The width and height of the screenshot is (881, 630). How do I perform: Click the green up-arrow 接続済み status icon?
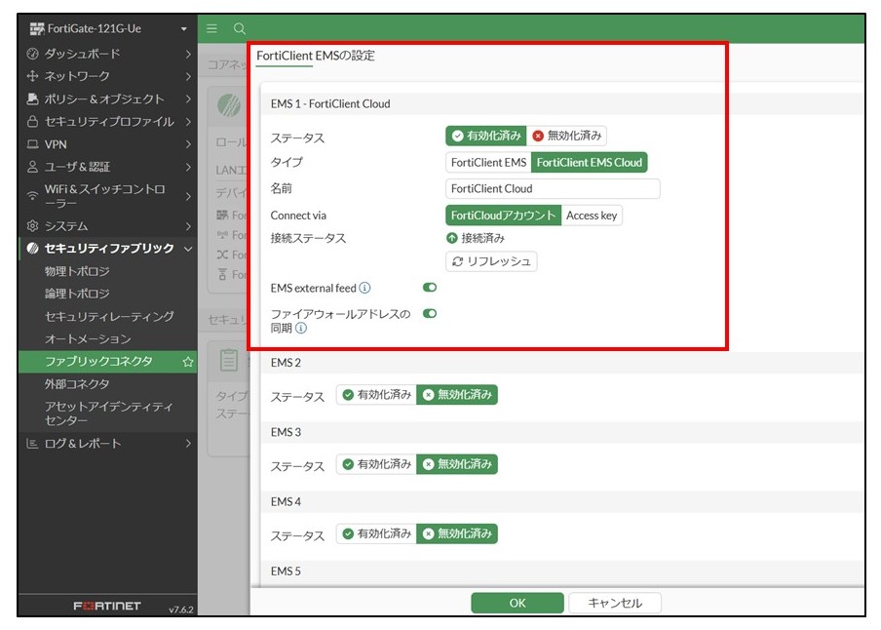[452, 238]
